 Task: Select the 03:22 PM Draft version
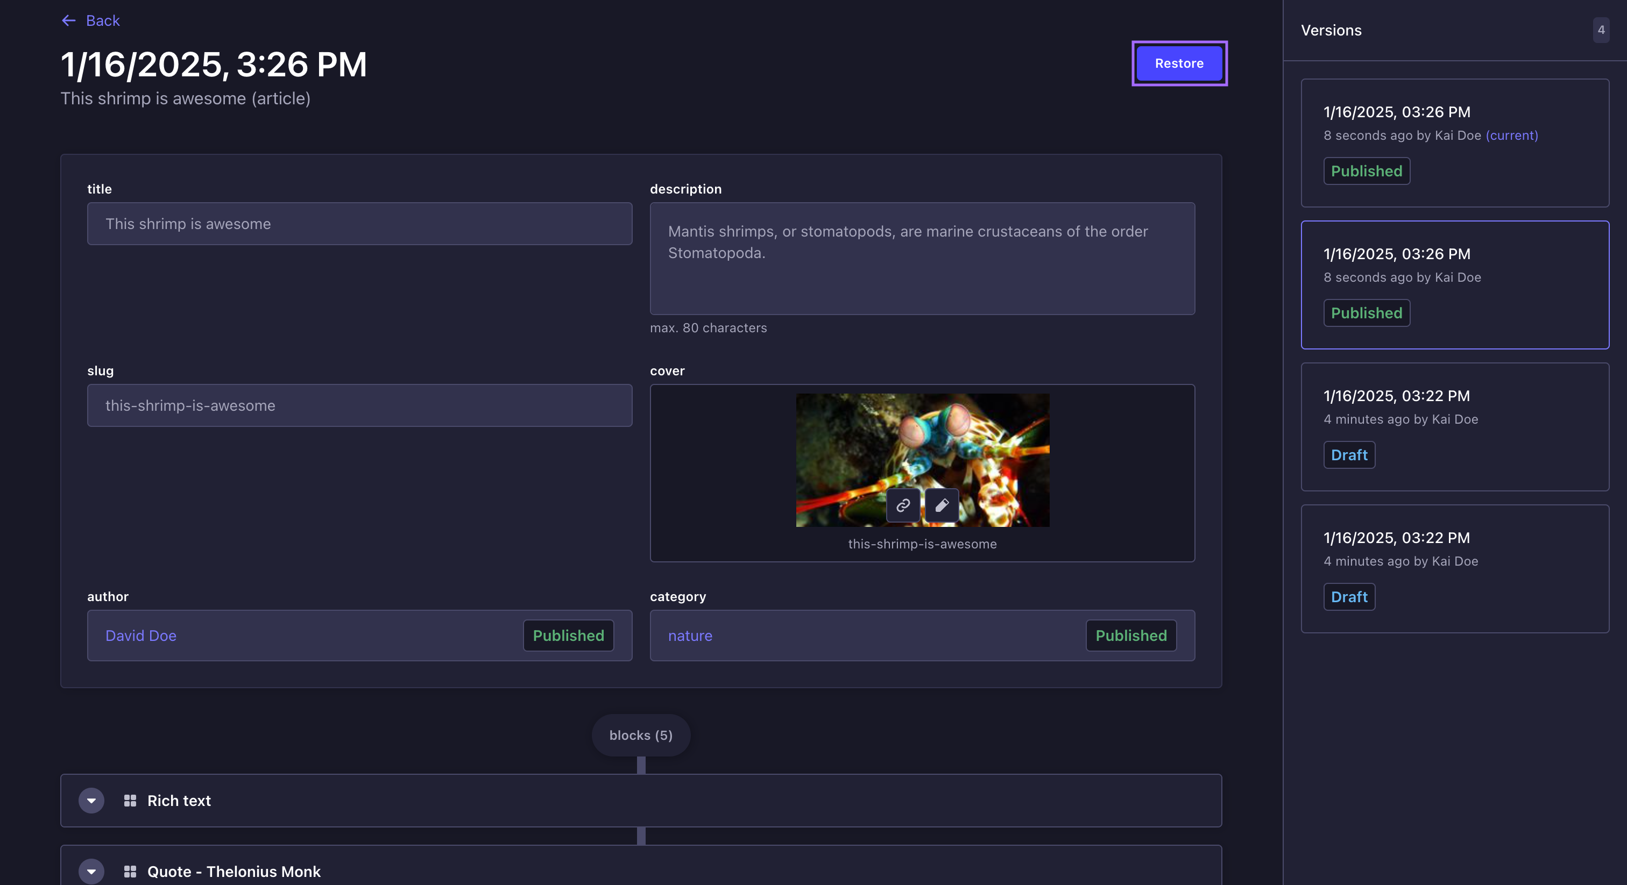click(x=1455, y=427)
